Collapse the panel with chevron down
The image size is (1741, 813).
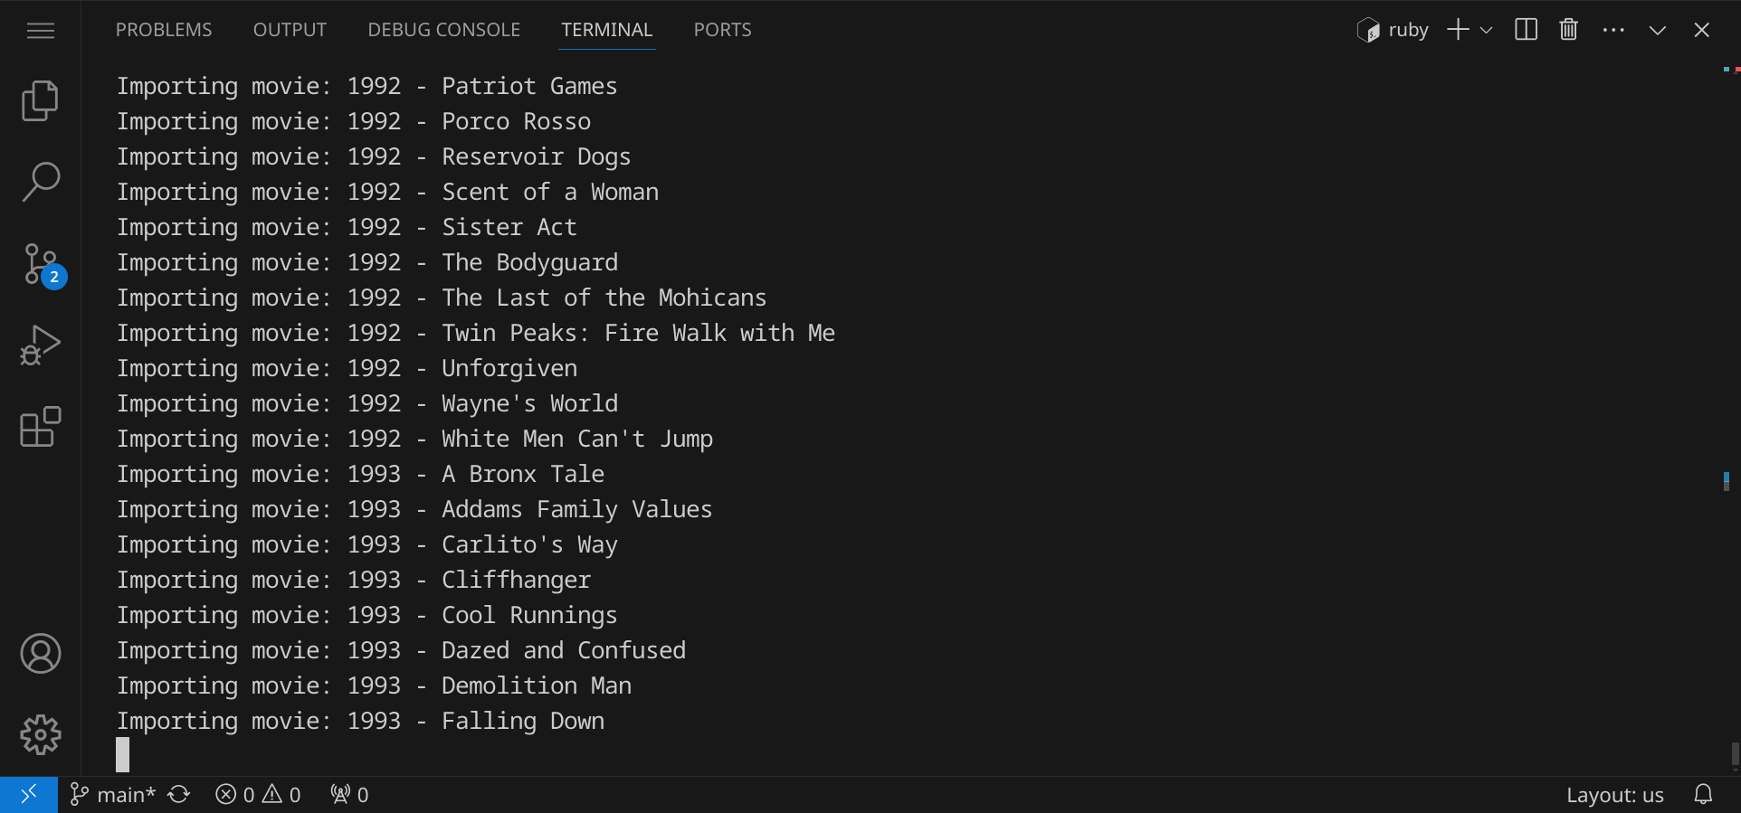[x=1657, y=30]
